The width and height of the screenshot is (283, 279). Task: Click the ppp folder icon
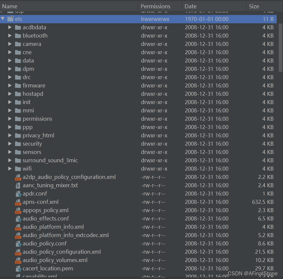[x=18, y=127]
